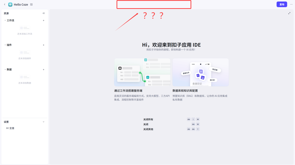Click the 还未添加工作流 placeholder text
Screen dimensions: 295x165
tap(25, 34)
